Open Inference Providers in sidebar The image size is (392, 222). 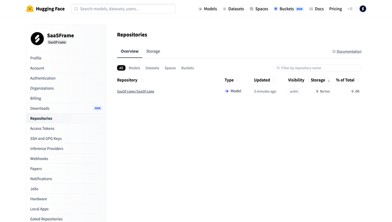66,149
